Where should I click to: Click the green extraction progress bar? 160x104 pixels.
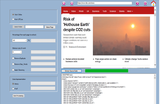(x=107, y=71)
